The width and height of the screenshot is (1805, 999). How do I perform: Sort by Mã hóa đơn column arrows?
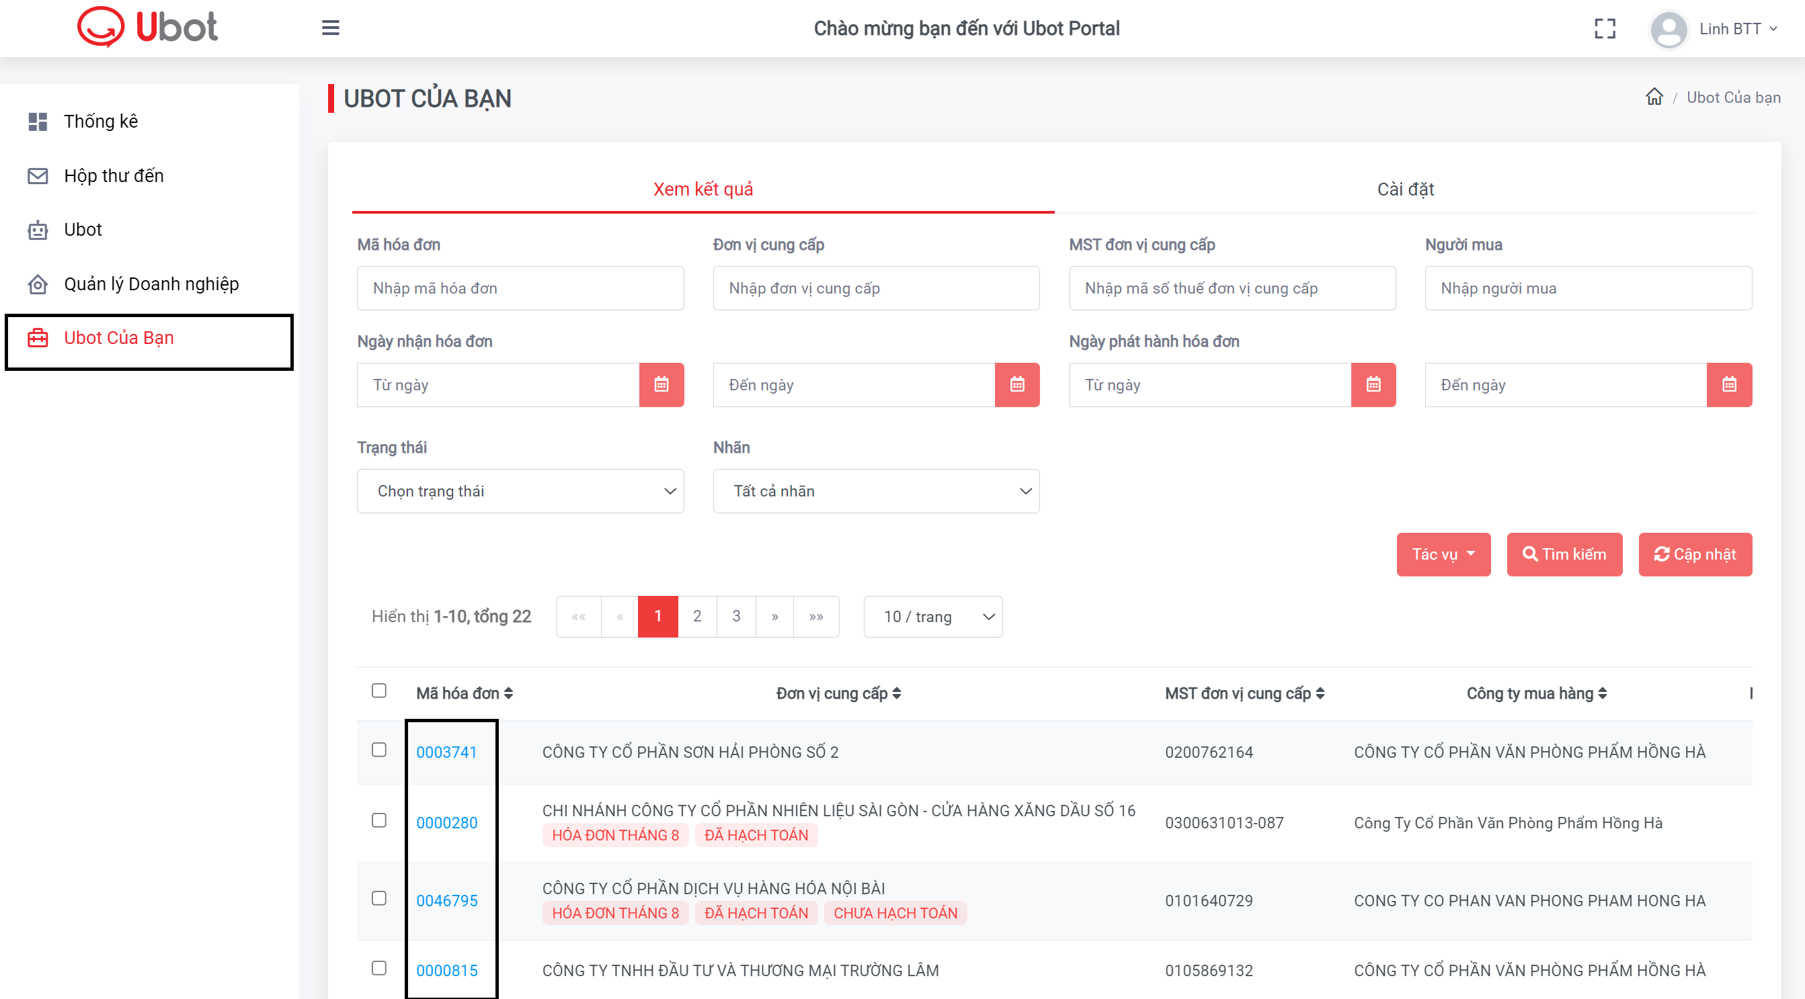tap(509, 693)
